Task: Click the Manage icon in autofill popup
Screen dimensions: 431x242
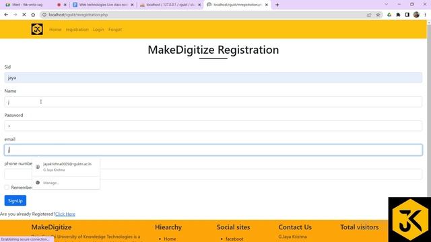Action: point(38,182)
